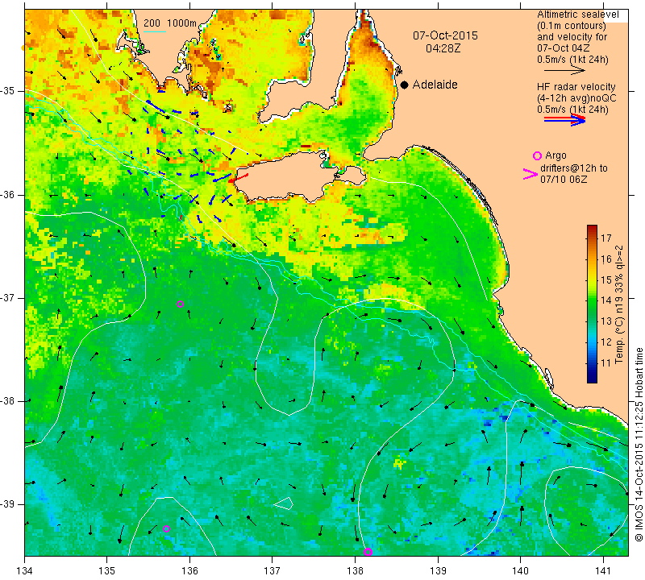Click the dark blue bottom of temperature colorbar
645x580 pixels.
(592, 379)
